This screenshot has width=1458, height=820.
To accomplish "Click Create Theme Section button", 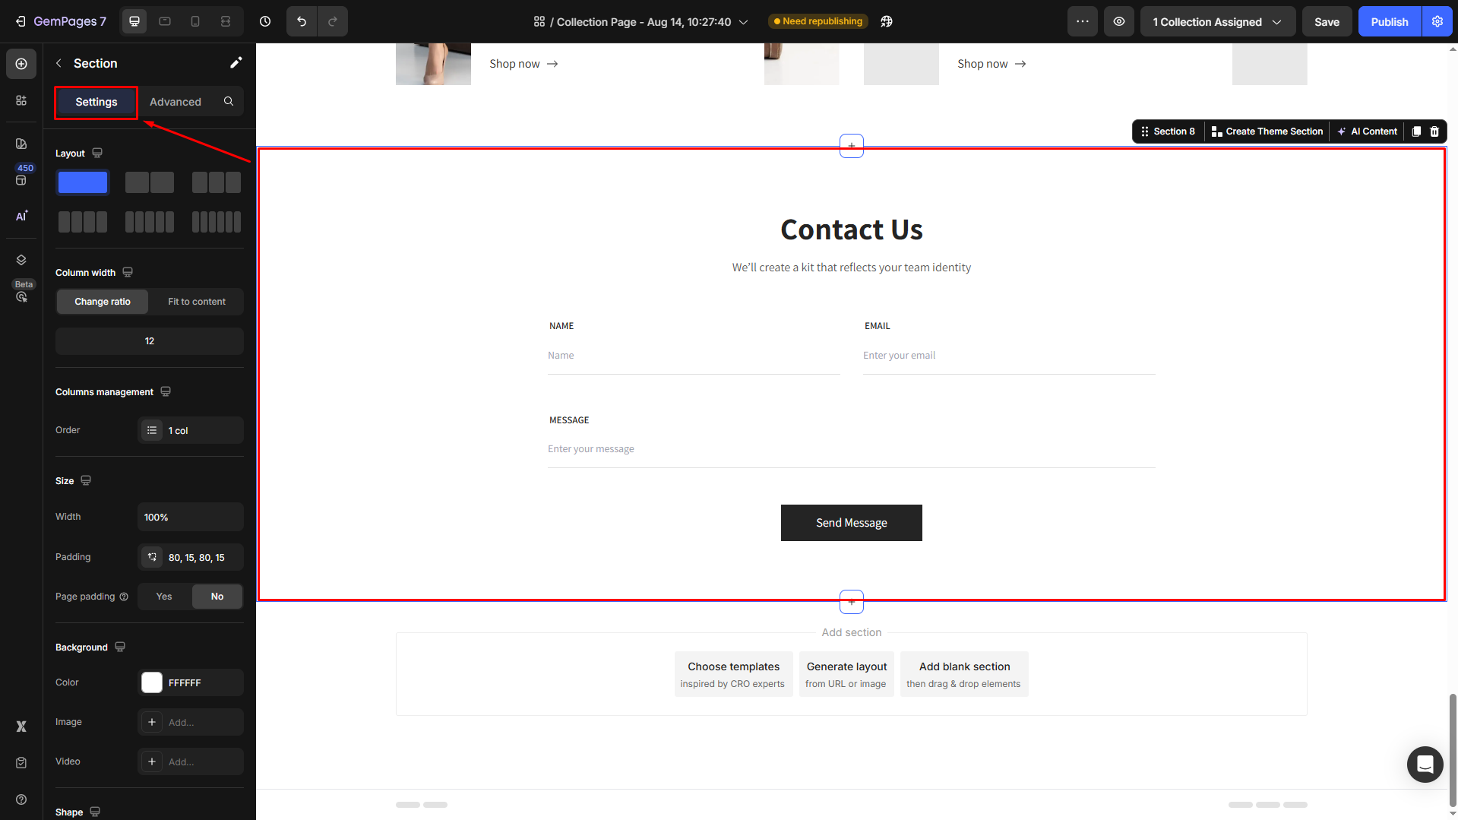I will (1267, 131).
